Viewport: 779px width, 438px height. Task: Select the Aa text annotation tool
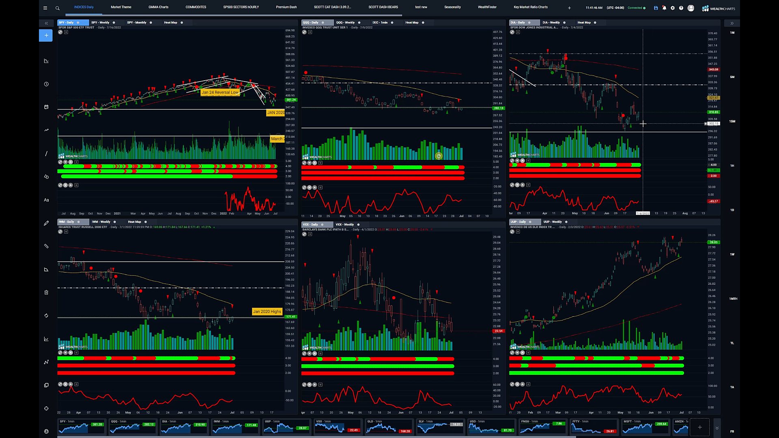pos(46,200)
